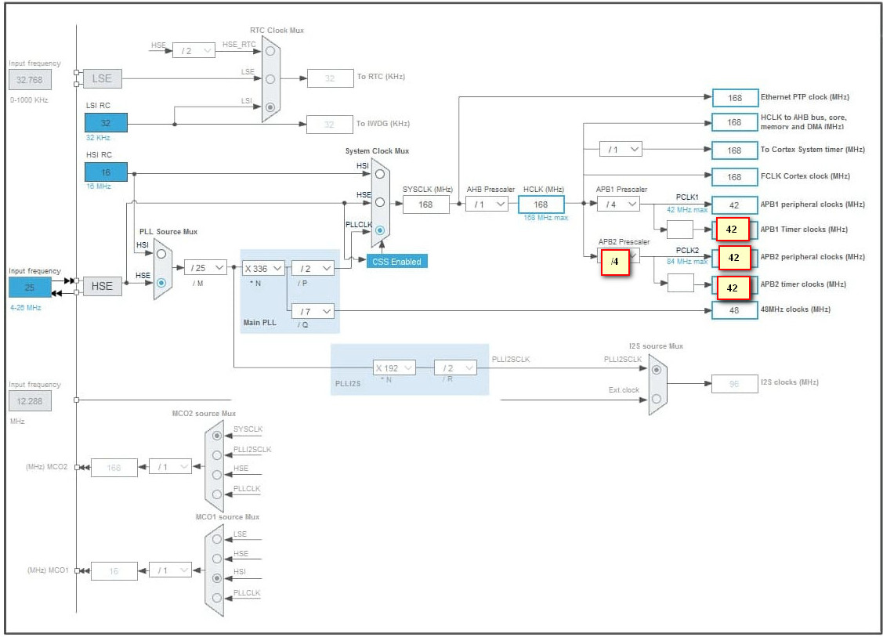The height and width of the screenshot is (637, 883).
Task: Open the /2 PLL P divider dropdown
Action: pos(313,269)
